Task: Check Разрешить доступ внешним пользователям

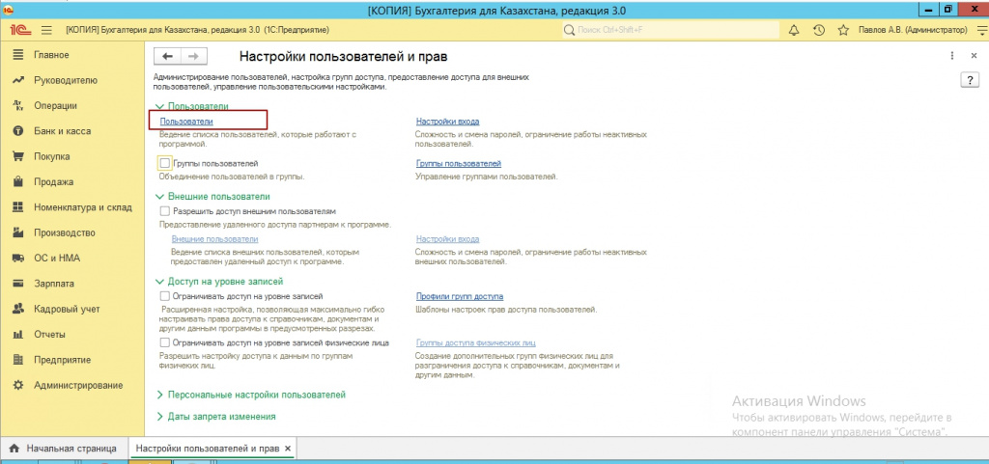Action: click(165, 211)
